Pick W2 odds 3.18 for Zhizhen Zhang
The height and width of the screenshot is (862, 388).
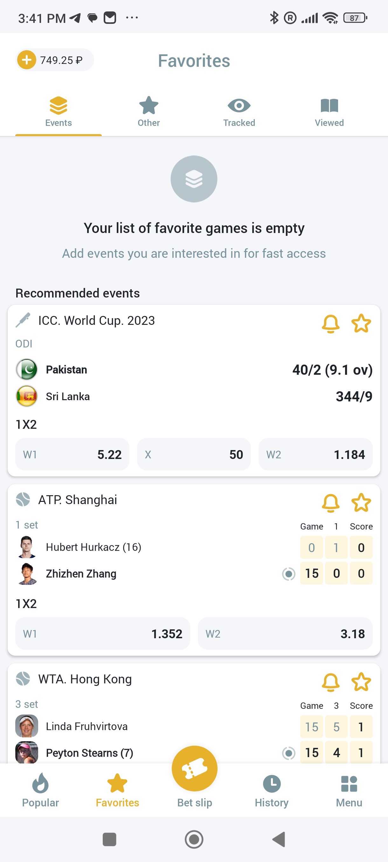click(285, 633)
